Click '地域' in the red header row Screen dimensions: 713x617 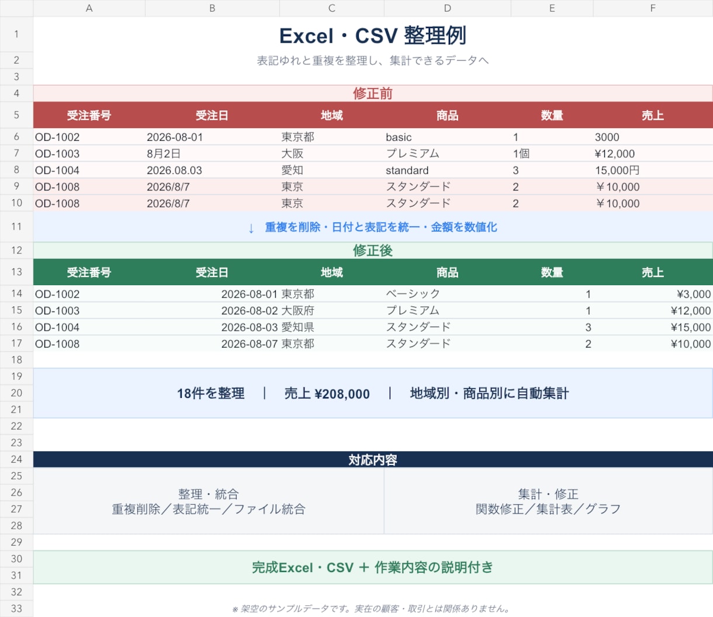[x=332, y=116]
